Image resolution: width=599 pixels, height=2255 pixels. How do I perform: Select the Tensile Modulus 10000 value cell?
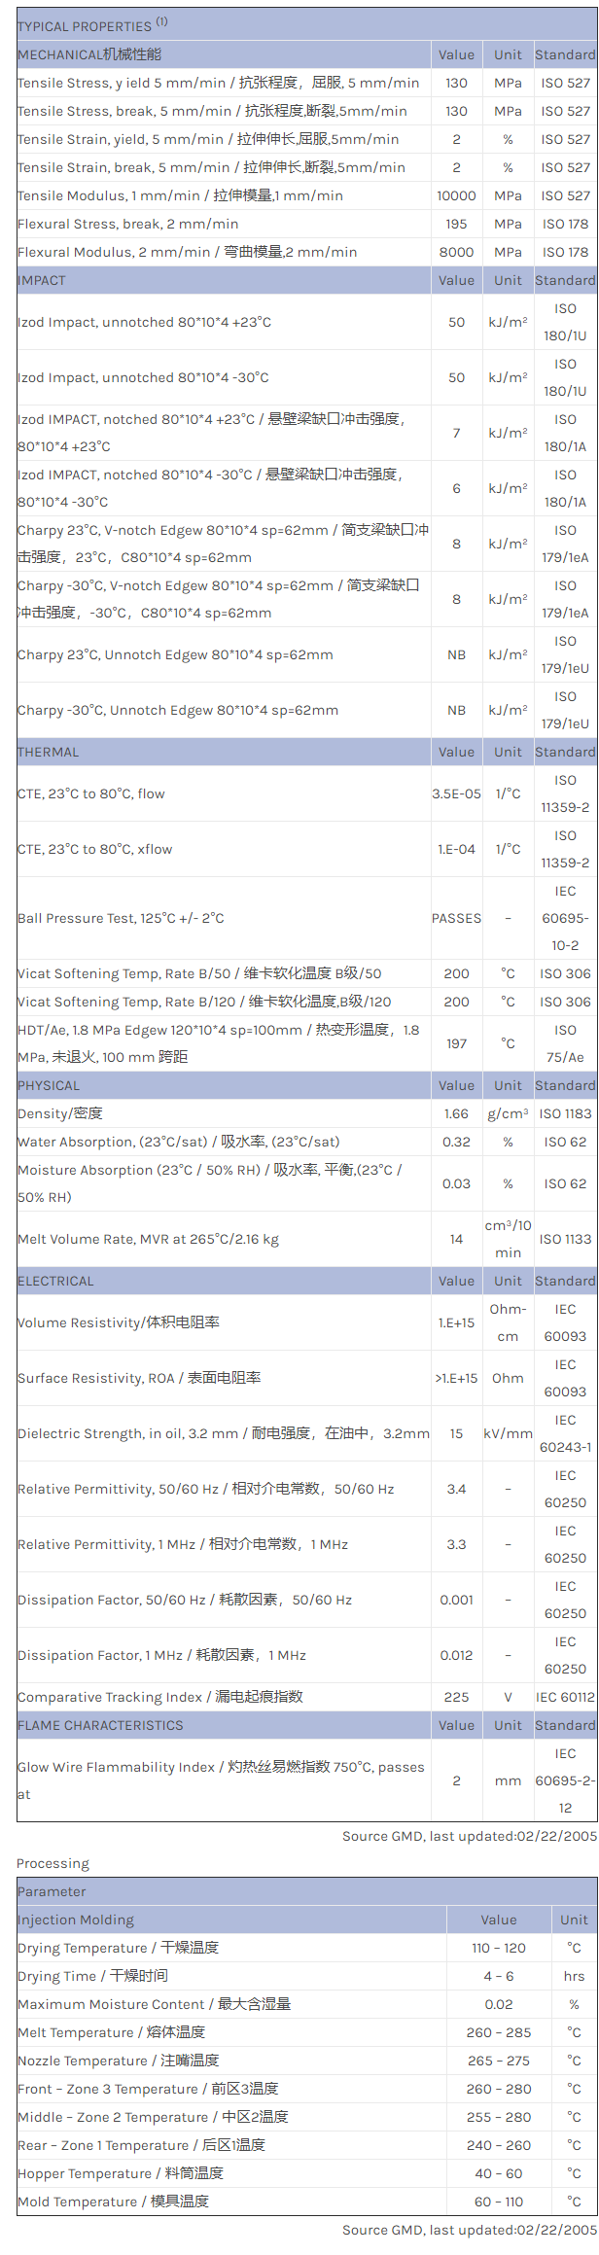pyautogui.click(x=456, y=195)
